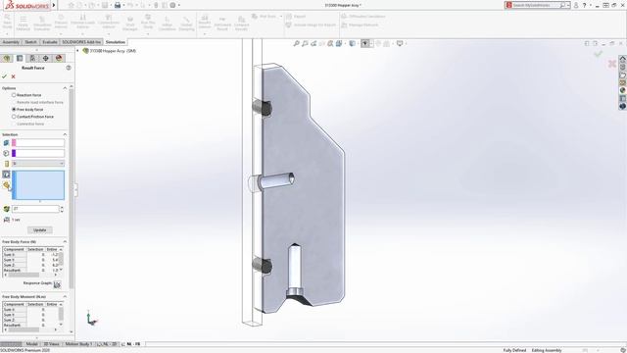Open the DimXpertManager tab icon
This screenshot has height=353, width=627.
[46, 59]
